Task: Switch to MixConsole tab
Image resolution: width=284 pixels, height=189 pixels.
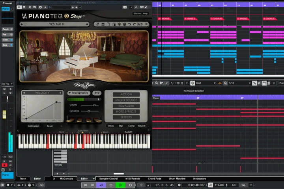Action: click(x=66, y=179)
